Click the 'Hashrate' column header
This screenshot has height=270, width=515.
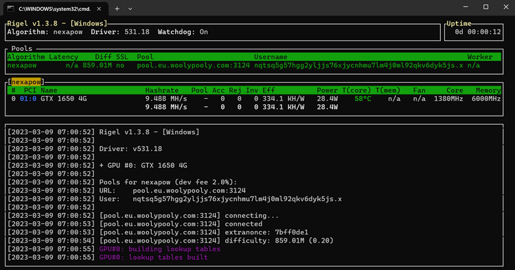coord(162,90)
